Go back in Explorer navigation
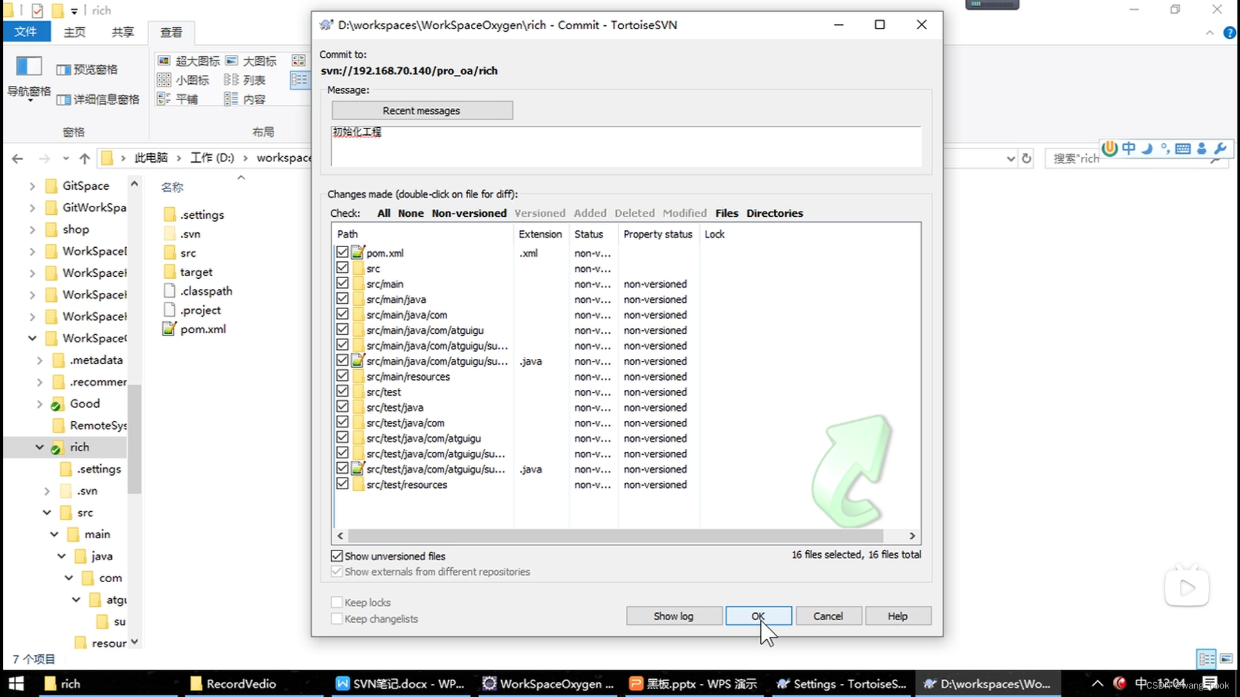Image resolution: width=1240 pixels, height=697 pixels. 17,158
